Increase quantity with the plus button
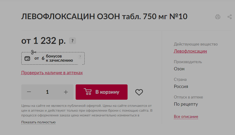Image resolution: width=235 pixels, height=135 pixels. (66, 92)
